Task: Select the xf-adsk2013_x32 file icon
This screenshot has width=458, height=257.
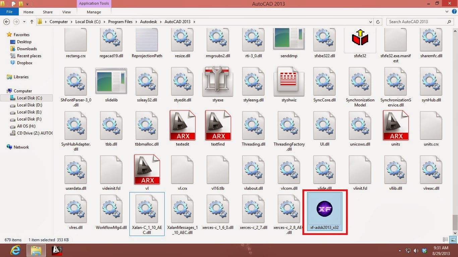Action: click(x=325, y=208)
